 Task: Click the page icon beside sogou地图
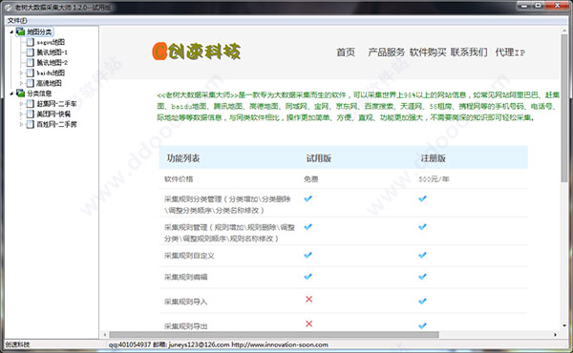tap(31, 42)
